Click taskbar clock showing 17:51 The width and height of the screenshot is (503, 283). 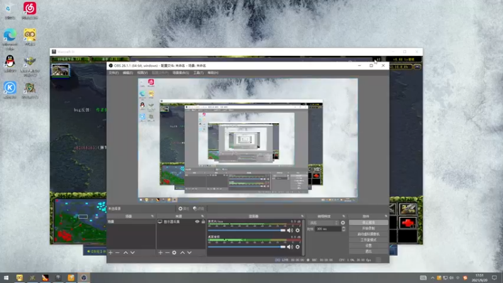coord(479,277)
